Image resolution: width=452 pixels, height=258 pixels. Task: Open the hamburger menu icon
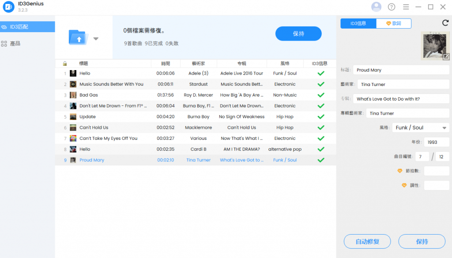point(406,7)
